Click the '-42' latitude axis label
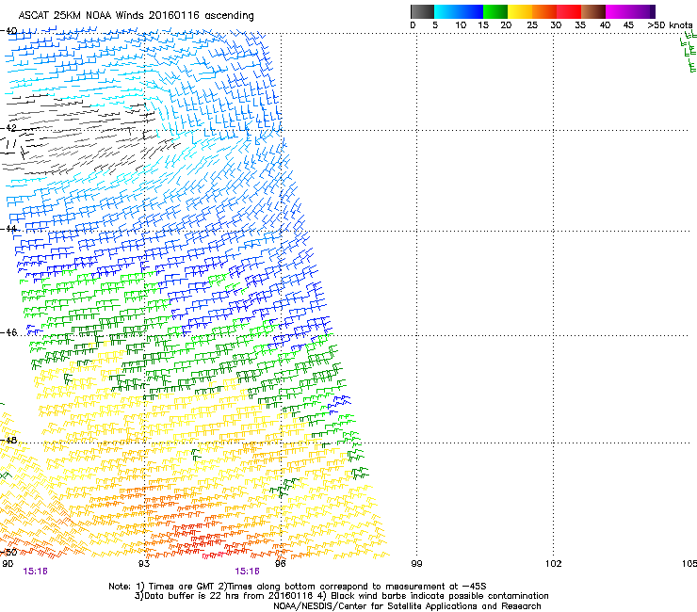 [x=8, y=127]
